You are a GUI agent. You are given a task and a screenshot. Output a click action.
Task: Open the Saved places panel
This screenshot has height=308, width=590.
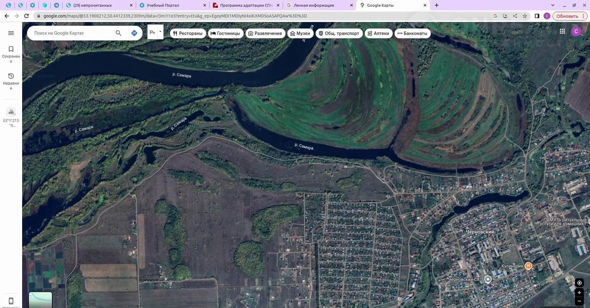(11, 52)
